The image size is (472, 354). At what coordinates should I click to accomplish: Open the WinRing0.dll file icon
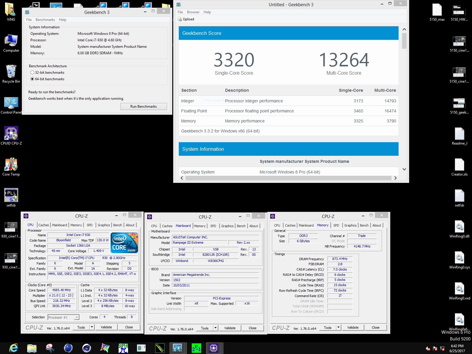pos(459,226)
